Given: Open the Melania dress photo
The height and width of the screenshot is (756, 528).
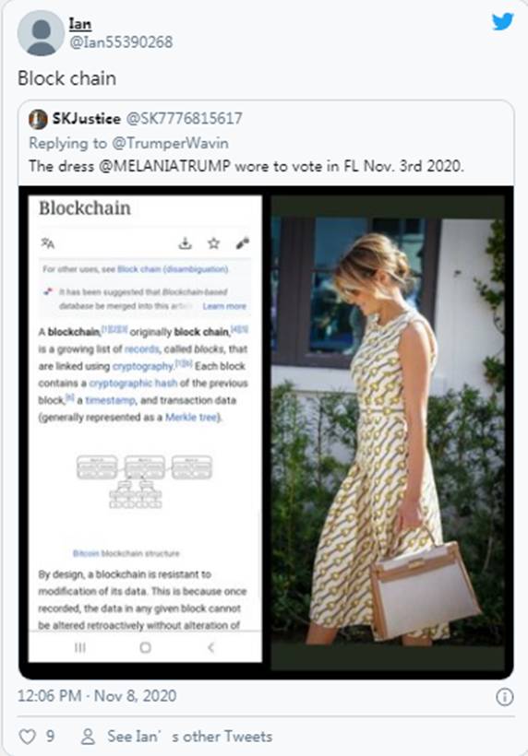Looking at the screenshot, I should 388,430.
